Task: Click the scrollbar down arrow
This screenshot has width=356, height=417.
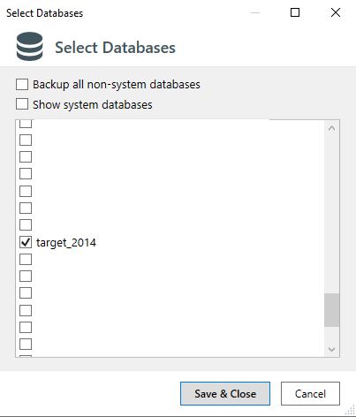Action: click(x=331, y=349)
